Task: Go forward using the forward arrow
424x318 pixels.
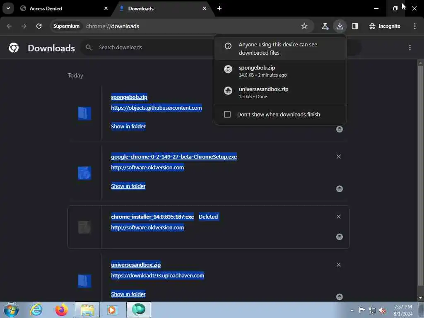Action: (24, 26)
